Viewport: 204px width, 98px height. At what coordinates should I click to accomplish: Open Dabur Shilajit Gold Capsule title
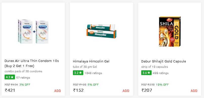click(164, 61)
